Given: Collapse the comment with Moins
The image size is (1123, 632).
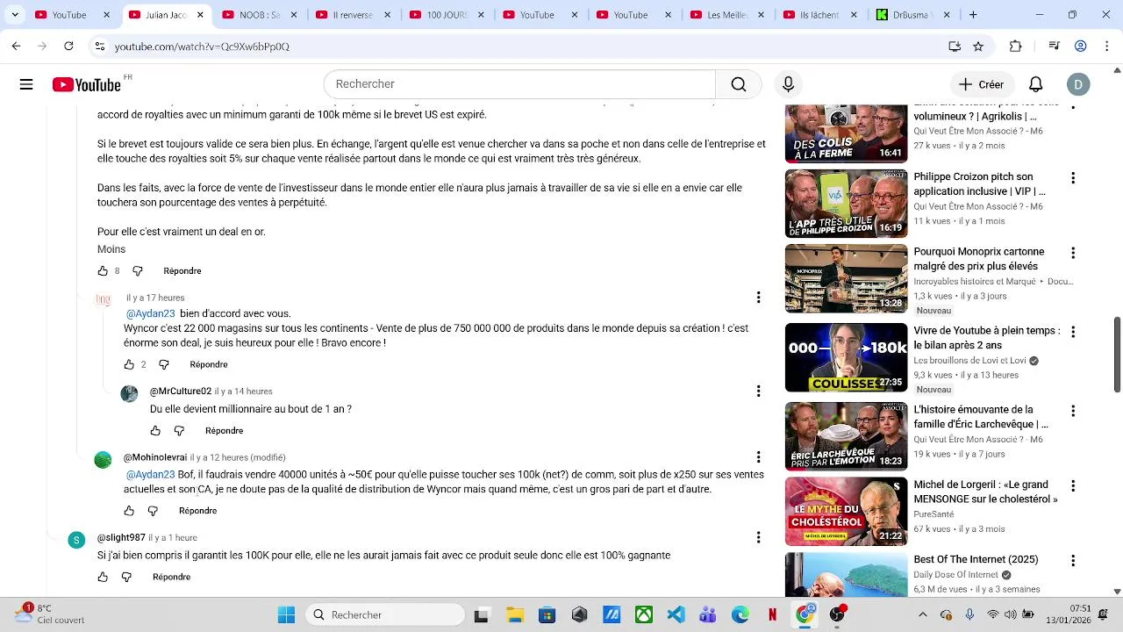Looking at the screenshot, I should coord(111,249).
